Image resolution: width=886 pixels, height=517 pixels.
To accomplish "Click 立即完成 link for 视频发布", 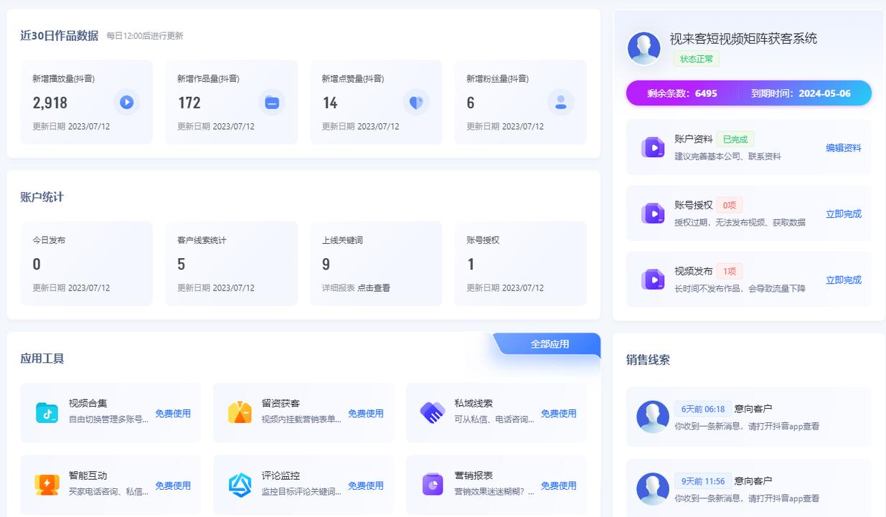I will click(x=844, y=280).
